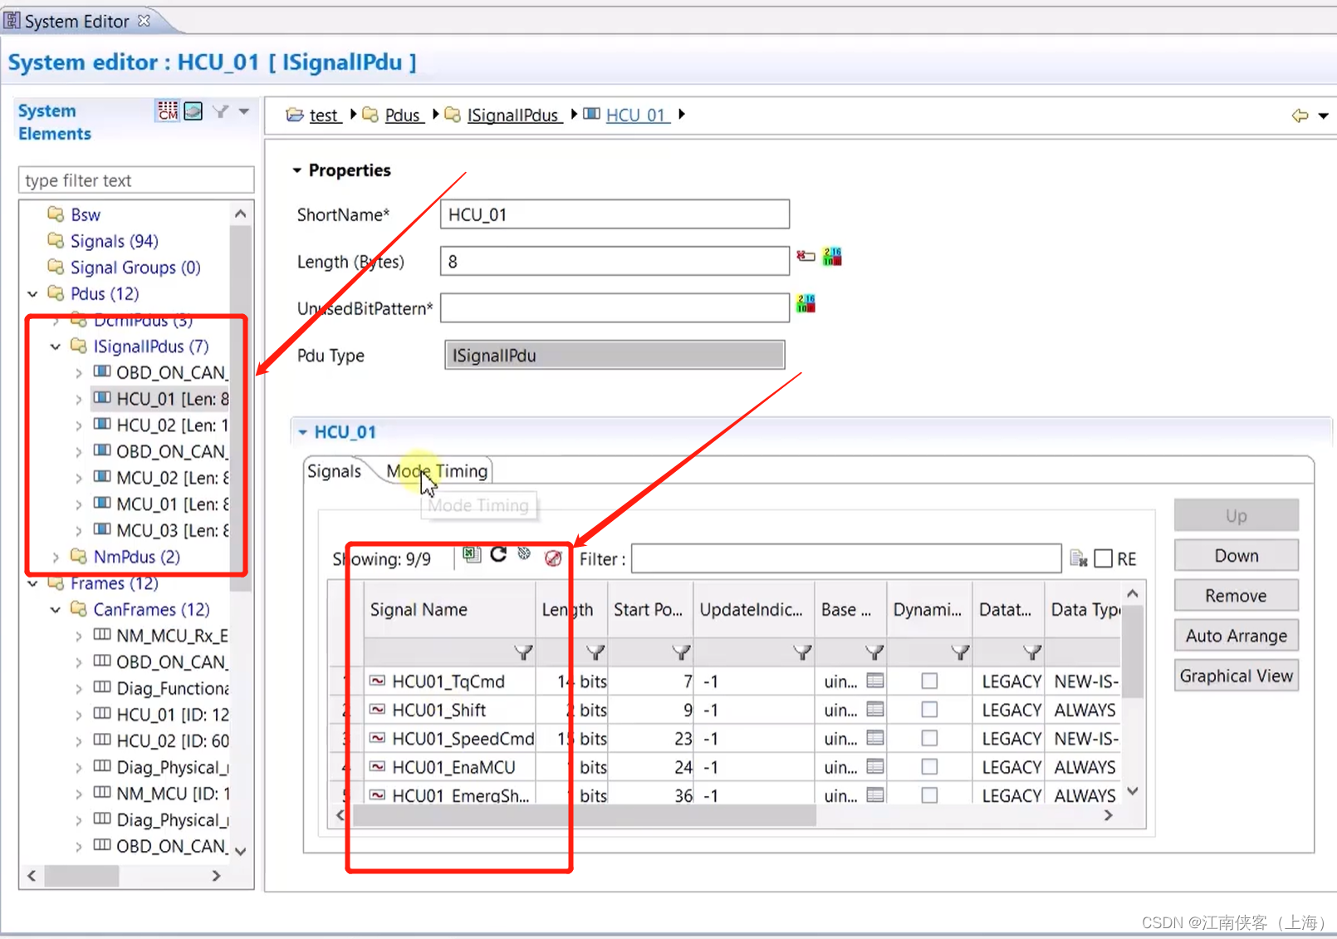This screenshot has width=1337, height=939.
Task: Click the signals Filter input field
Action: click(x=846, y=558)
